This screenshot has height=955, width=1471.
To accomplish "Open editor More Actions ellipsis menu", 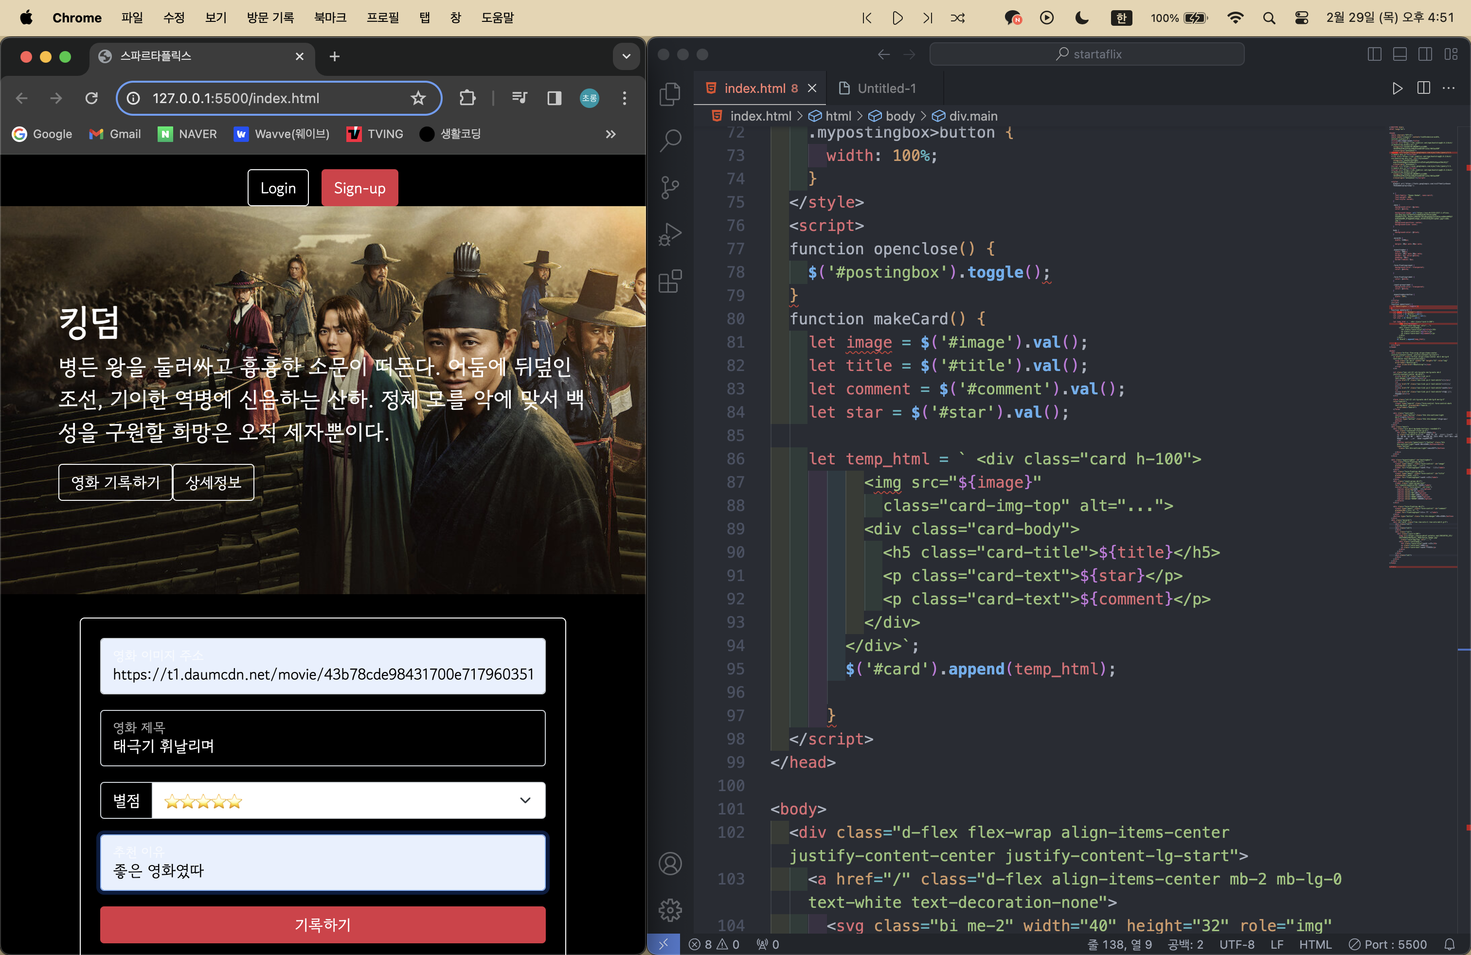I will (1449, 88).
